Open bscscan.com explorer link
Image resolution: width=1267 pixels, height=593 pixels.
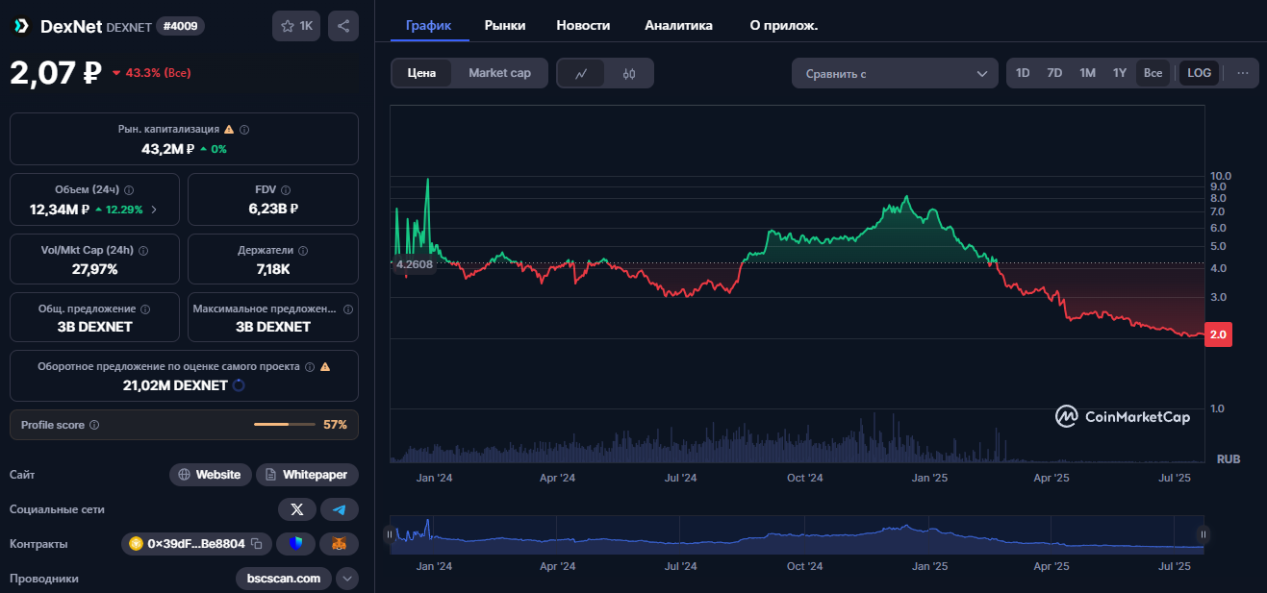pyautogui.click(x=284, y=579)
